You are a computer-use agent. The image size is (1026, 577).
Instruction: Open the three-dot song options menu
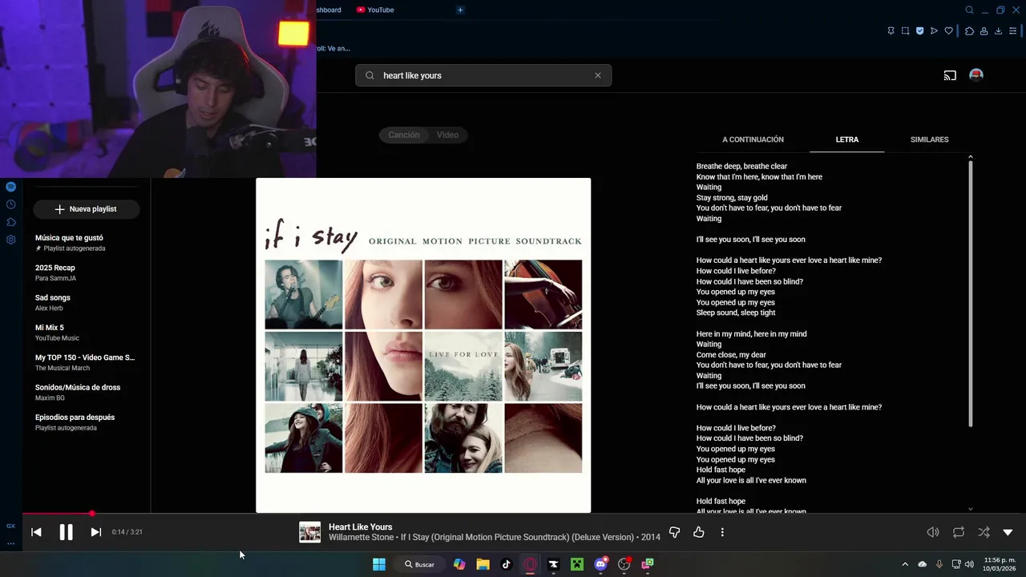[x=722, y=532]
